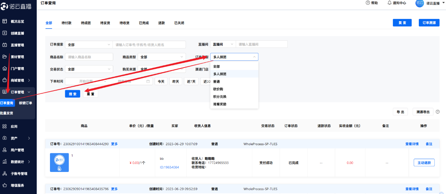Image resolution: width=446 pixels, height=194 pixels.
Task: Click the 直播管理 sidebar icon
Action: pos(5,45)
